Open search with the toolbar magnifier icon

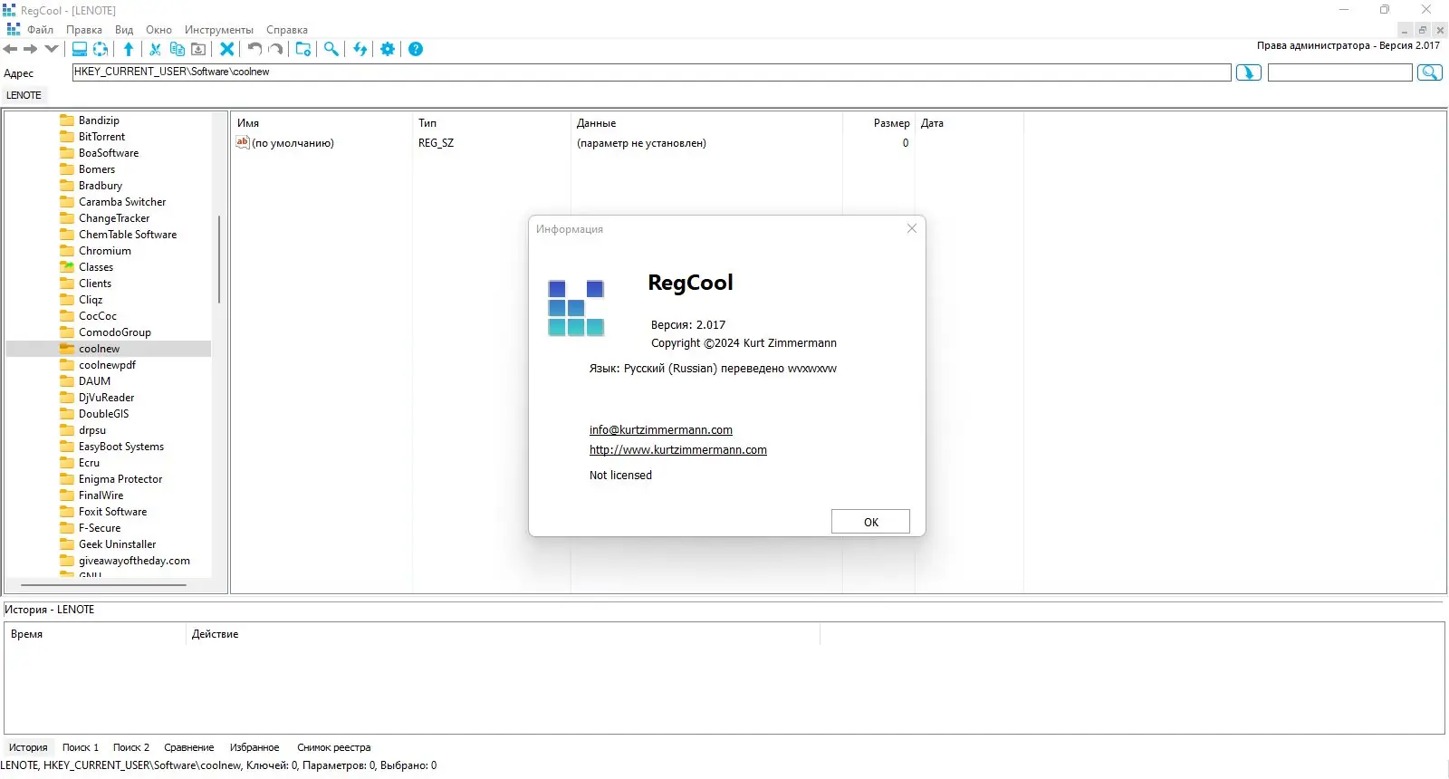[331, 49]
